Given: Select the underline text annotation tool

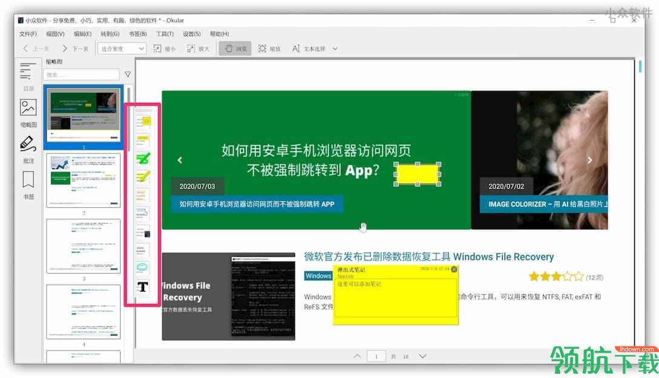Looking at the screenshot, I should (x=142, y=250).
